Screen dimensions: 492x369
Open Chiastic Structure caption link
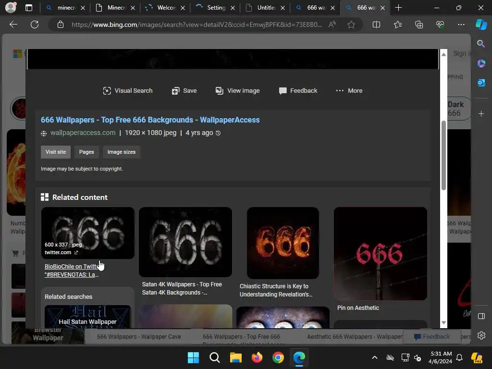tap(276, 290)
